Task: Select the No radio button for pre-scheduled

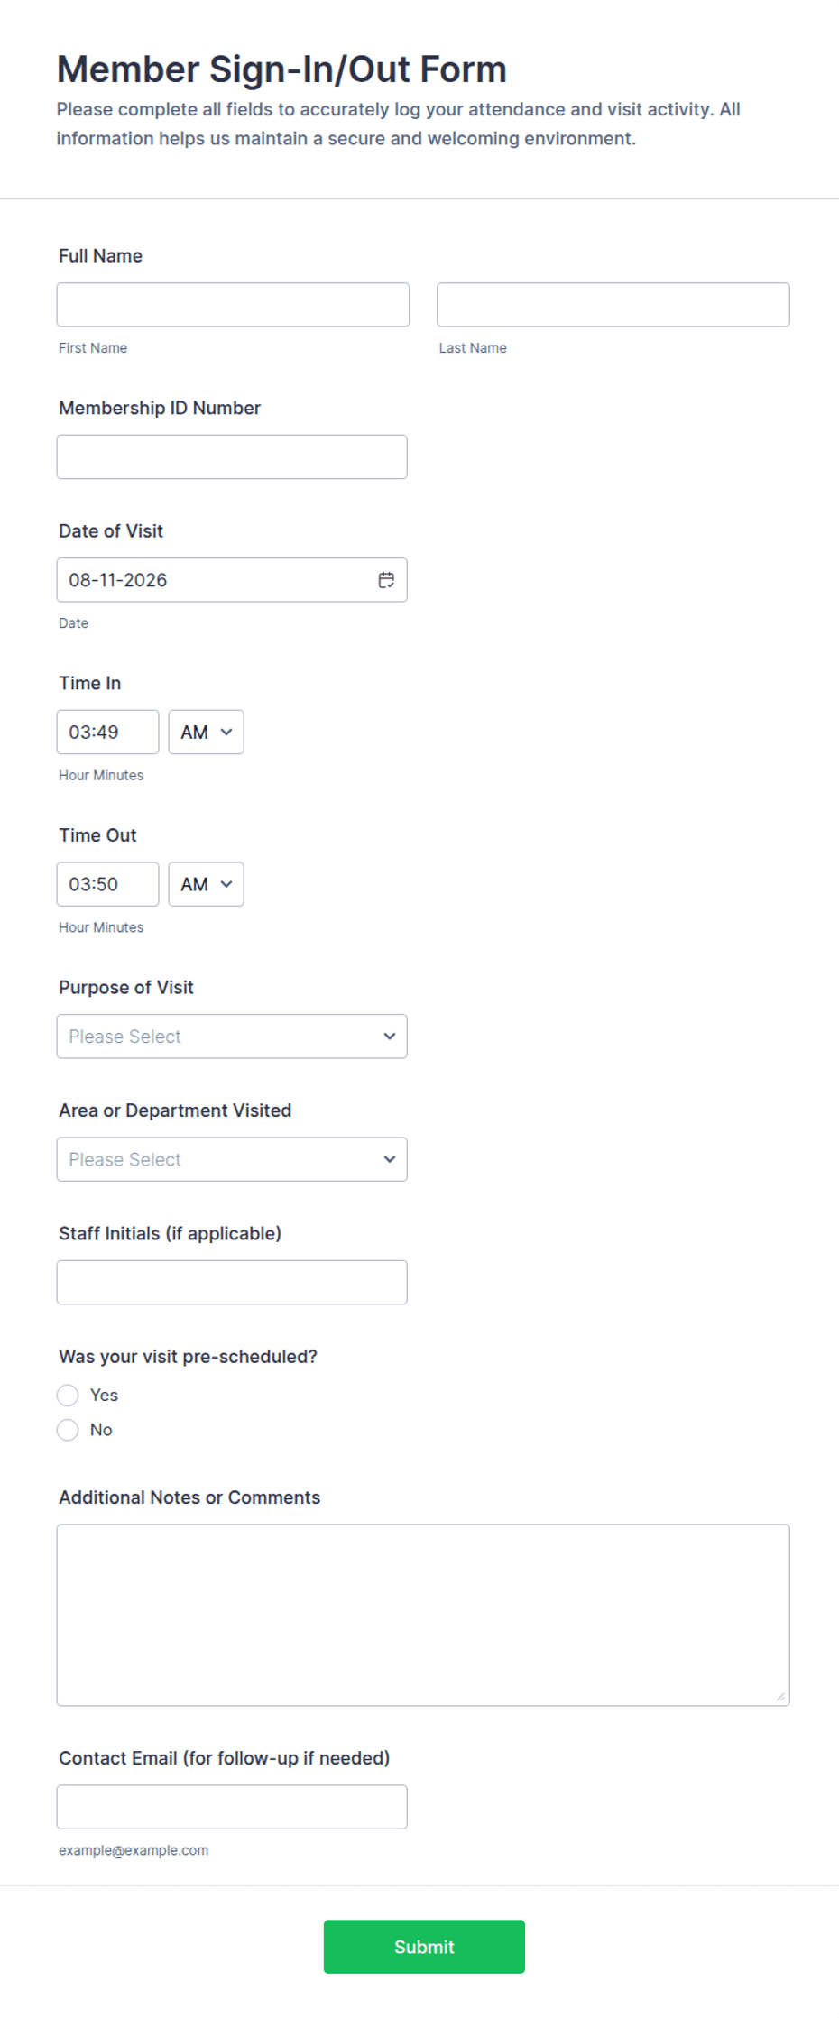Action: 68,1430
